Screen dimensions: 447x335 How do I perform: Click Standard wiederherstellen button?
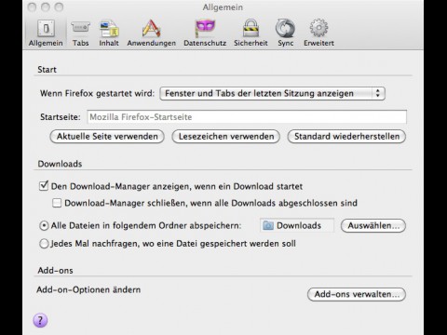(x=346, y=137)
